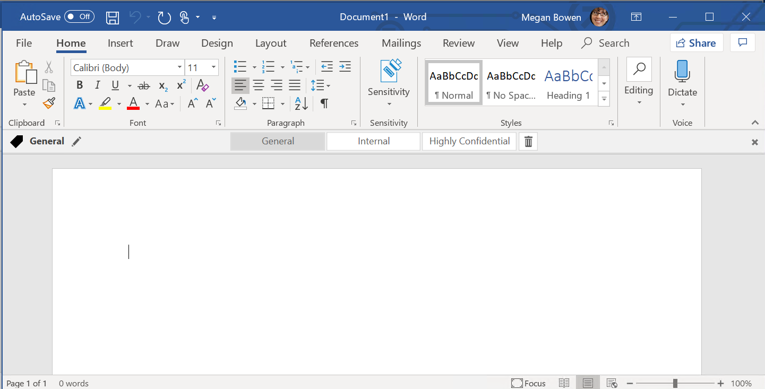Select the subscript formatting icon
Viewport: 765px width, 389px height.
pyautogui.click(x=163, y=85)
